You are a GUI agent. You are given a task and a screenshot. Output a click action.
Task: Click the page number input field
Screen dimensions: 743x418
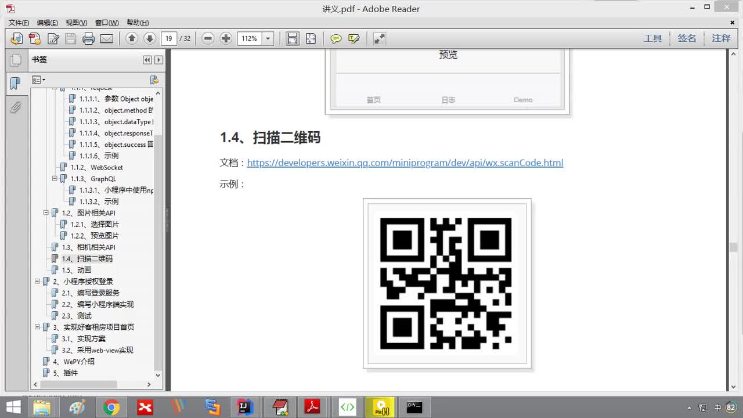(169, 38)
